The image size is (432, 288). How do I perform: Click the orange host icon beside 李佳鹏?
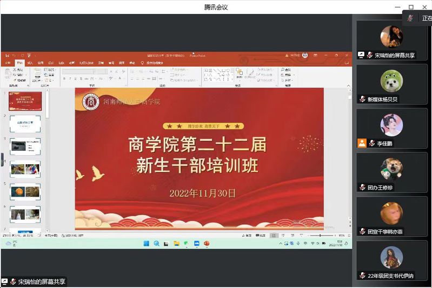362,143
